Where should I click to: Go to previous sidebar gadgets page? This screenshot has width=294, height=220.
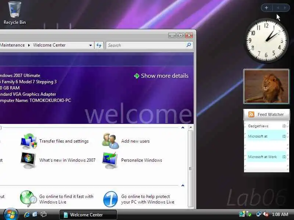(278, 8)
